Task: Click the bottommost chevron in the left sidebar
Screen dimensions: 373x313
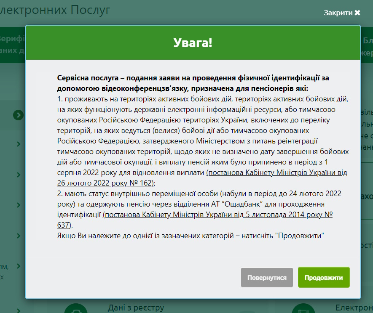Action: pos(19,310)
